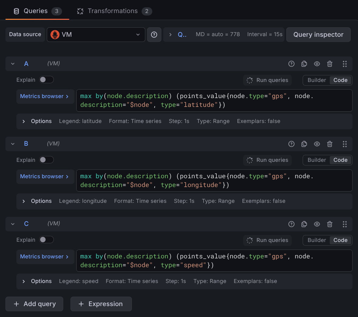Open the VM data source dropdown
Image resolution: width=358 pixels, height=317 pixels.
[x=96, y=35]
